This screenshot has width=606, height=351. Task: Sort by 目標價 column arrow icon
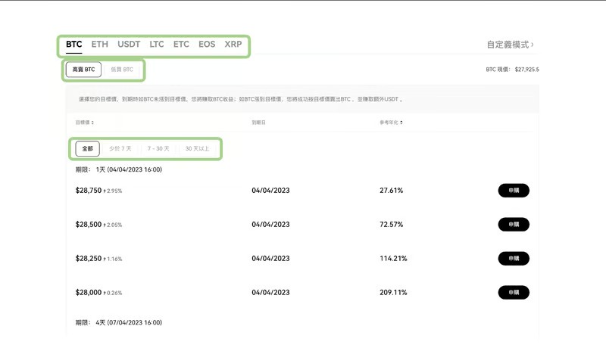pyautogui.click(x=92, y=122)
